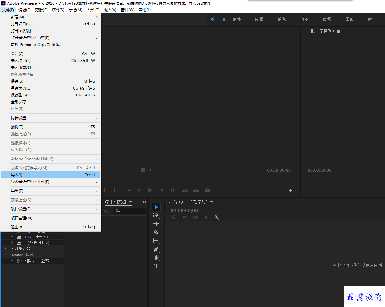Click Step Back one frame button

139,190
